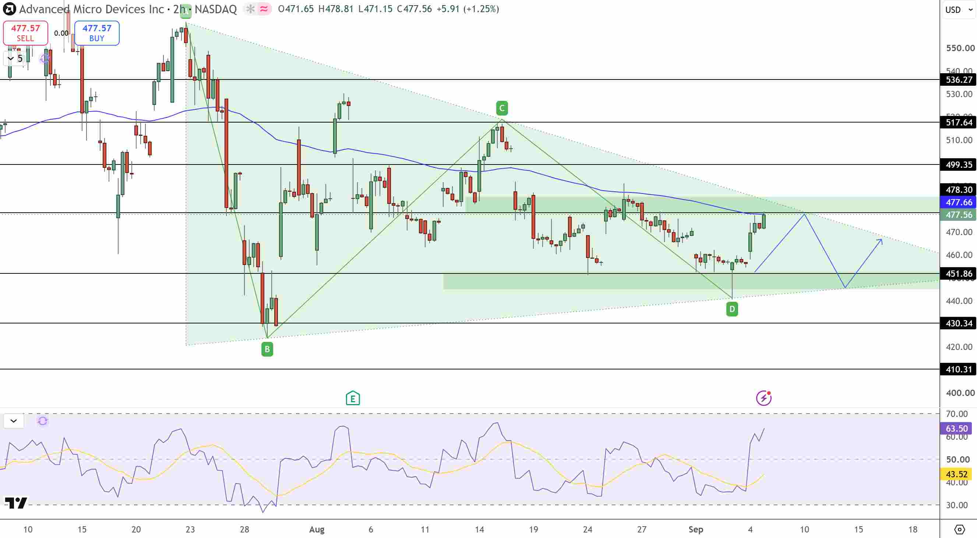Select the B point label of the pattern
Viewport: 977px width, 538px height.
click(x=267, y=349)
